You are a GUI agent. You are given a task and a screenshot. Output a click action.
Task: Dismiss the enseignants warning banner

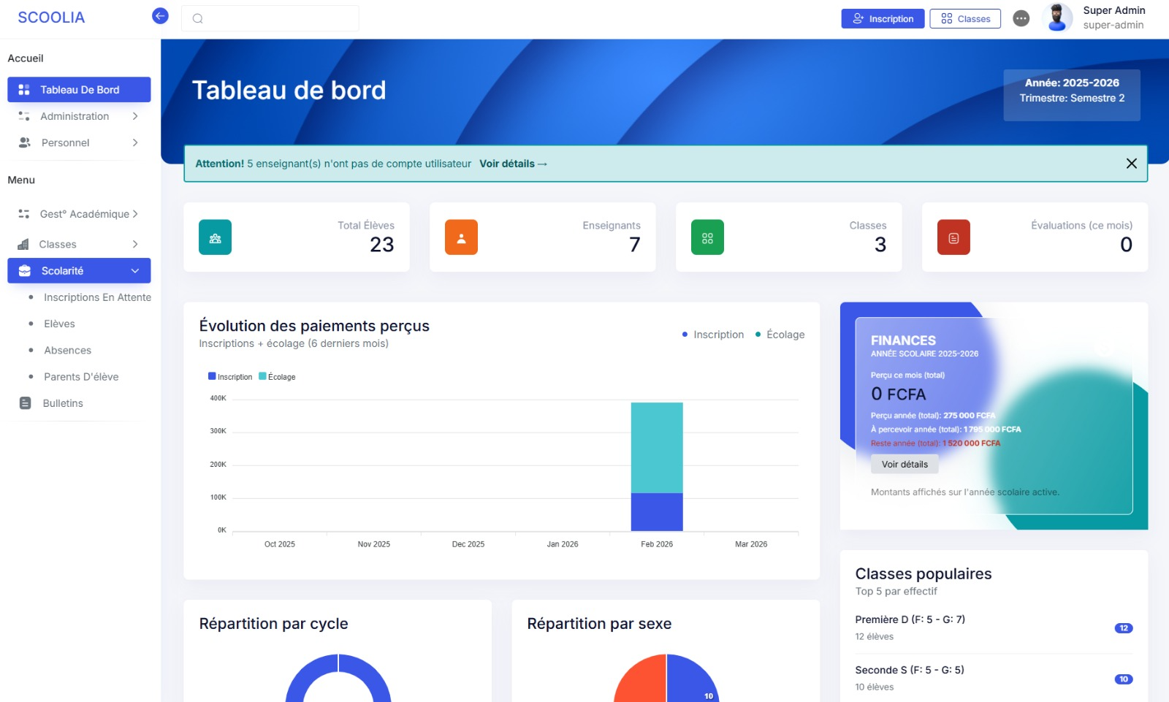(x=1132, y=164)
